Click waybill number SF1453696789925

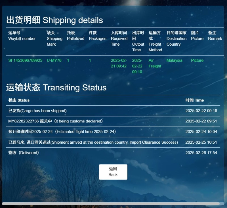click(x=25, y=60)
